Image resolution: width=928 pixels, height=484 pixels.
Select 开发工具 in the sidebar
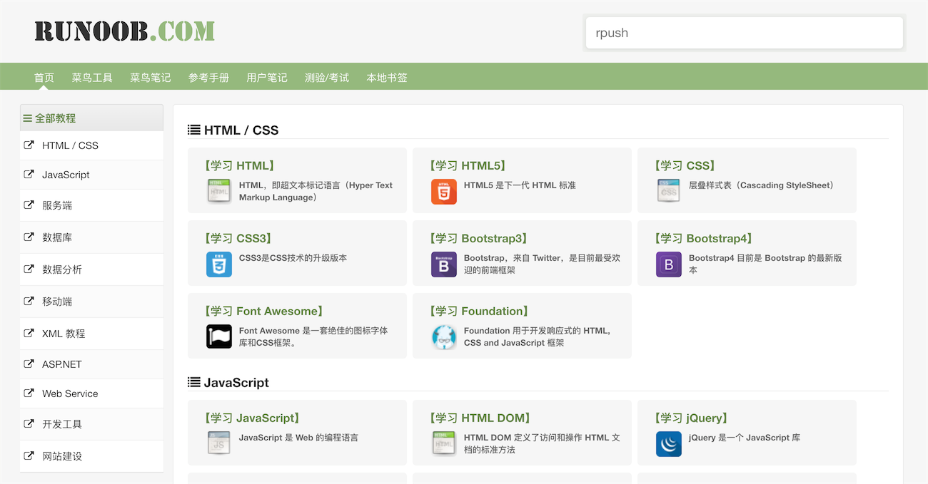[91, 424]
